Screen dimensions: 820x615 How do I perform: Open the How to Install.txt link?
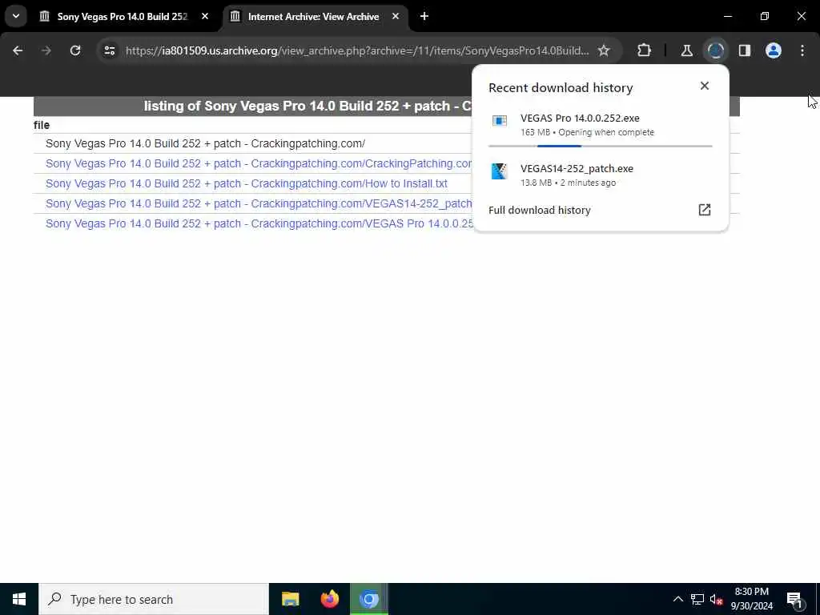247,183
